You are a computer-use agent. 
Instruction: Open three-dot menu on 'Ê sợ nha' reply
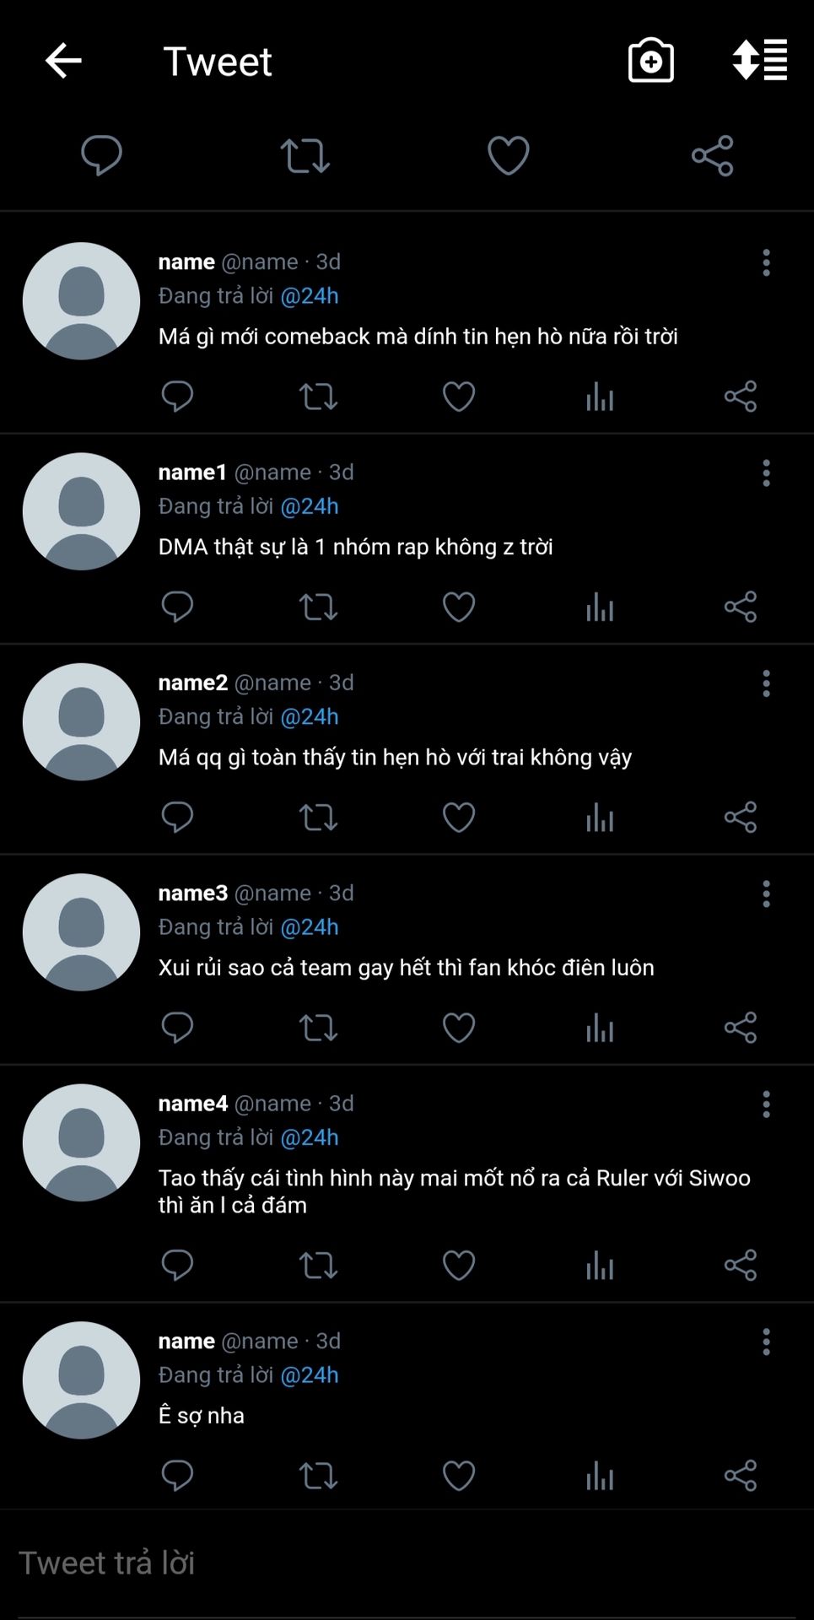tap(766, 1342)
